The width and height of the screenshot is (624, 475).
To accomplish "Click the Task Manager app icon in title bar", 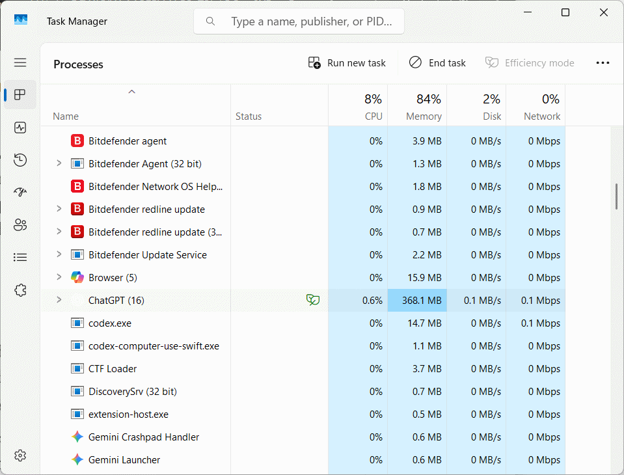I will tap(21, 20).
